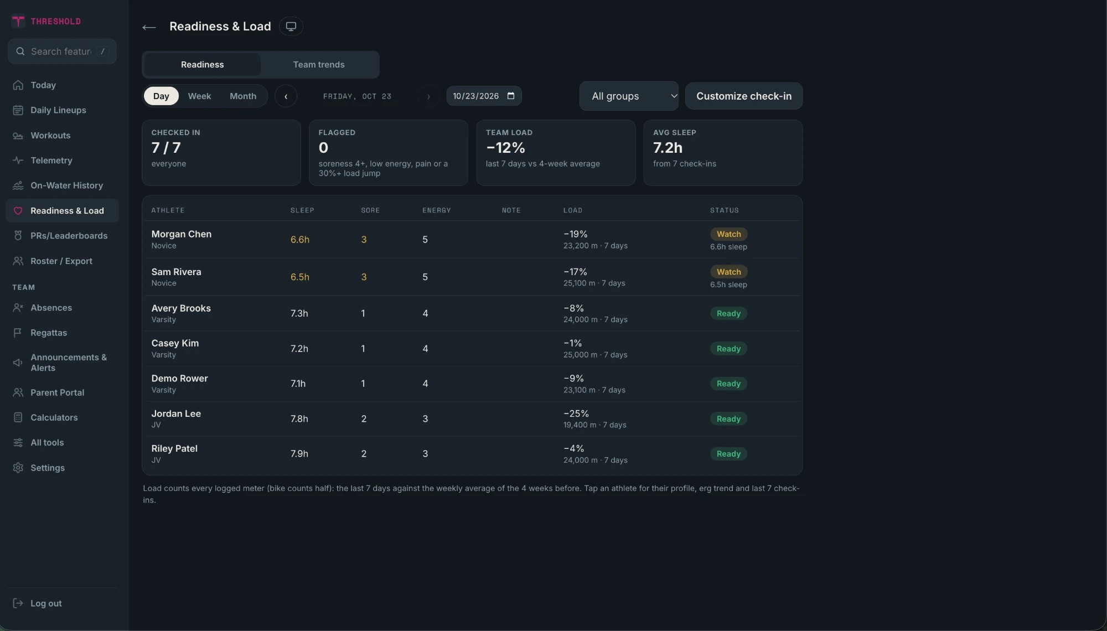This screenshot has width=1107, height=631.
Task: Select the Readiness tab
Action: (x=203, y=65)
